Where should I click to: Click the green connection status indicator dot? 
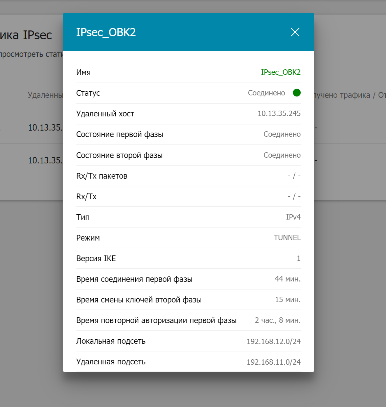pyautogui.click(x=297, y=93)
